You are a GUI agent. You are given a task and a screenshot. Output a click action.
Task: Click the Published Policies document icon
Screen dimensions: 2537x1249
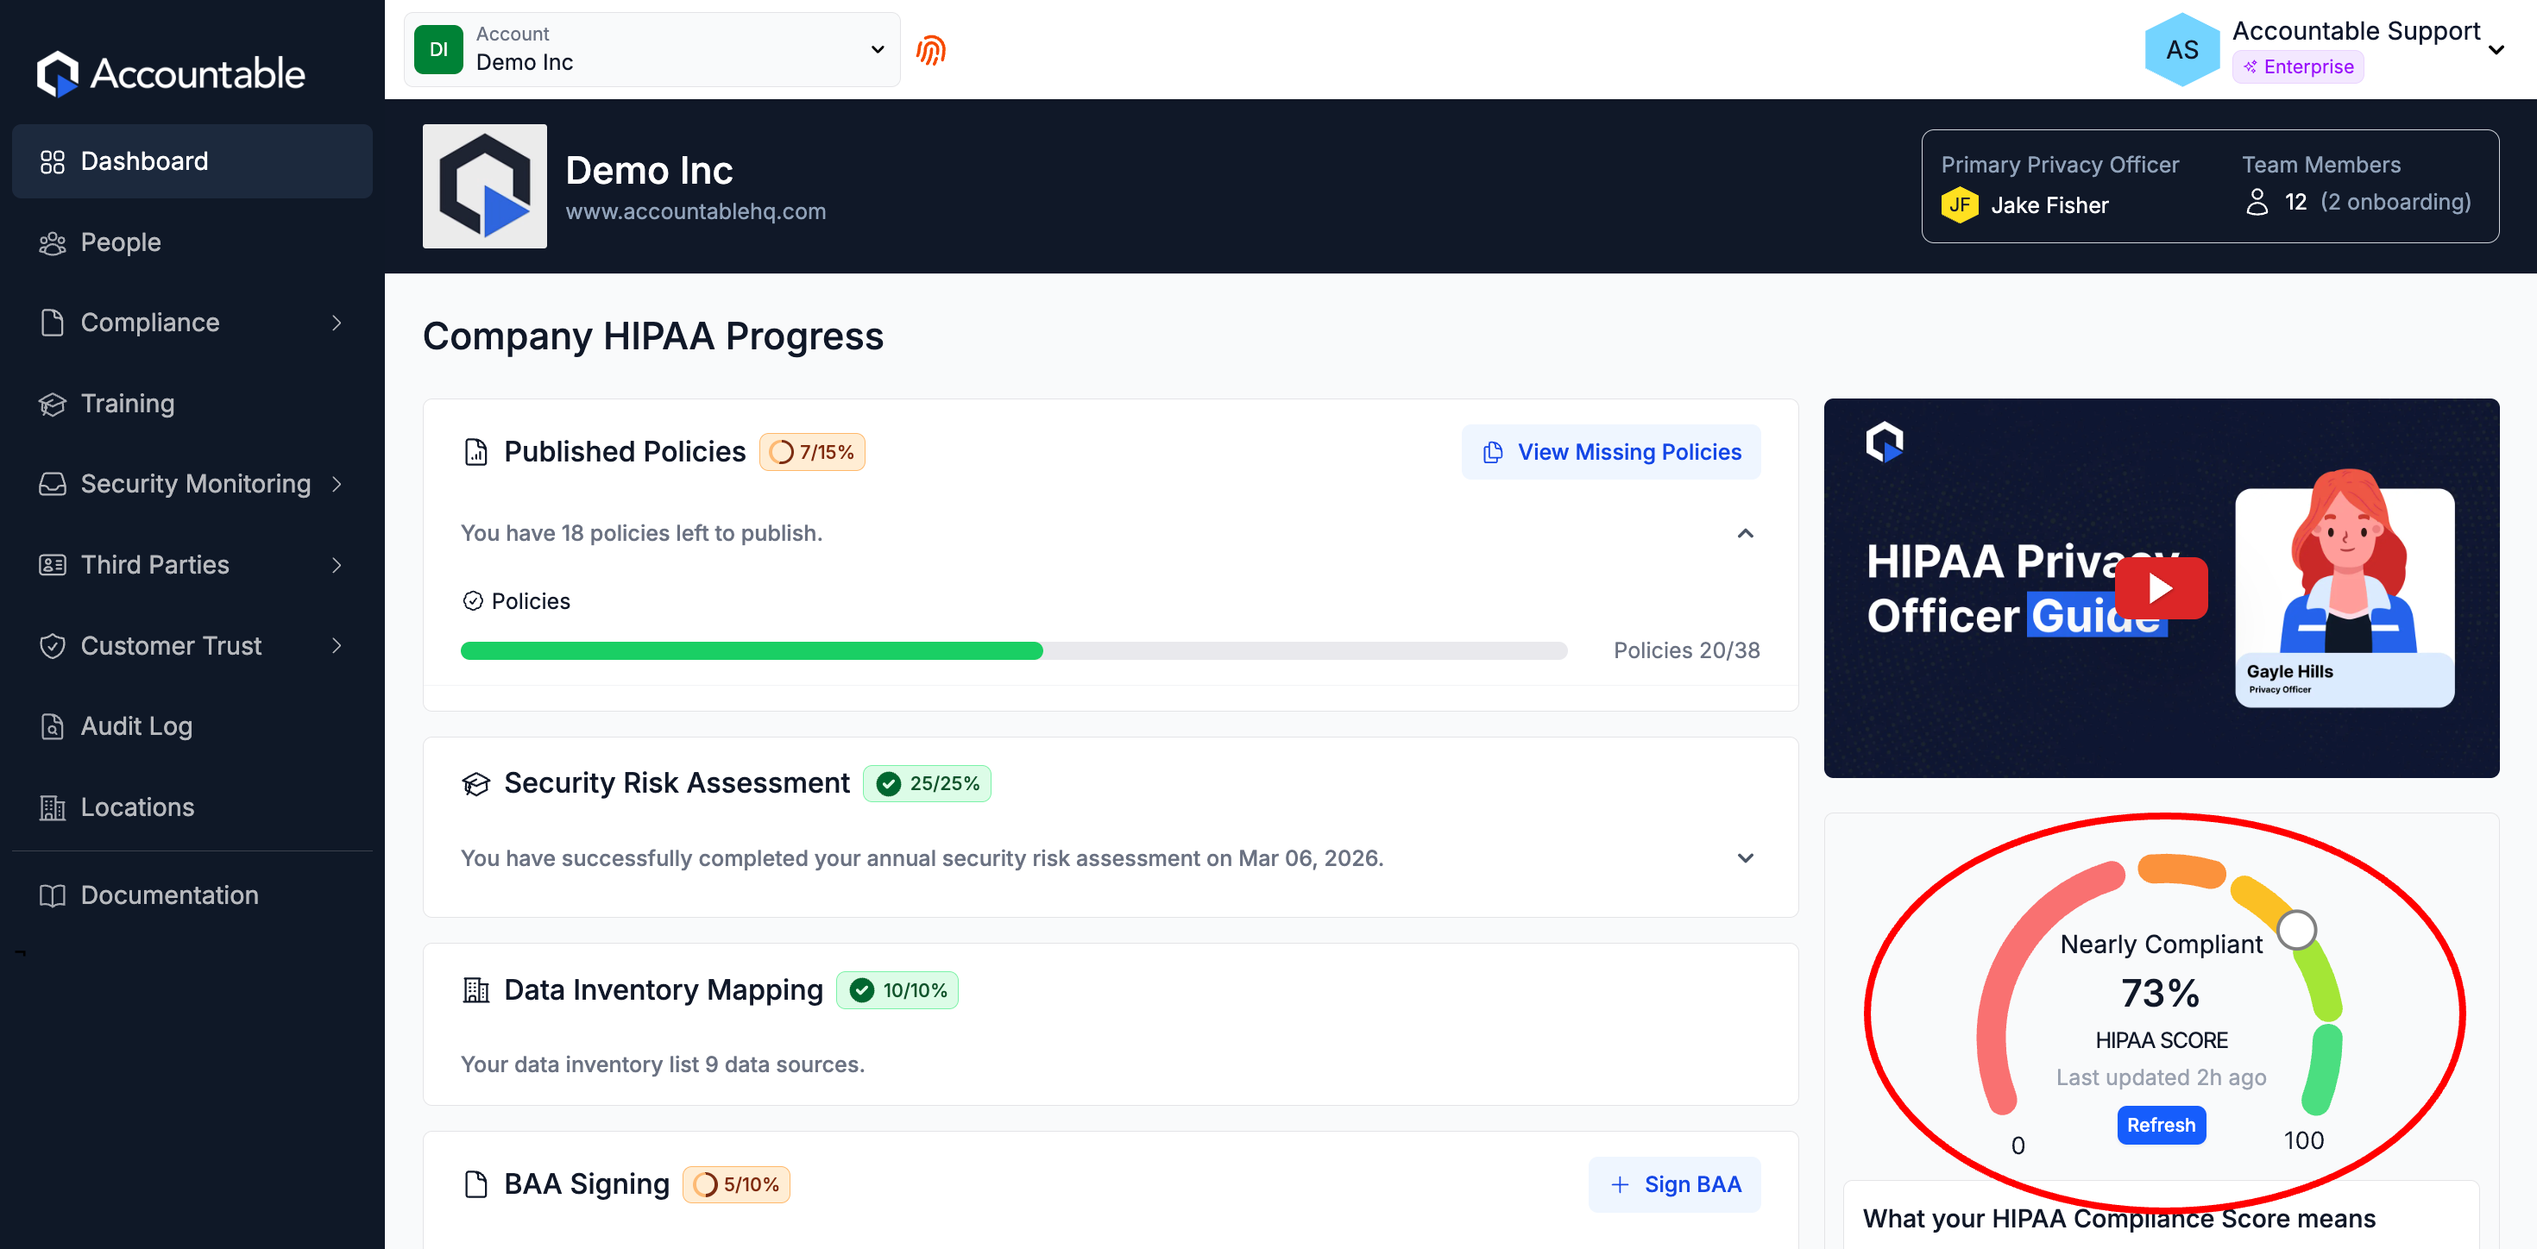[x=475, y=452]
